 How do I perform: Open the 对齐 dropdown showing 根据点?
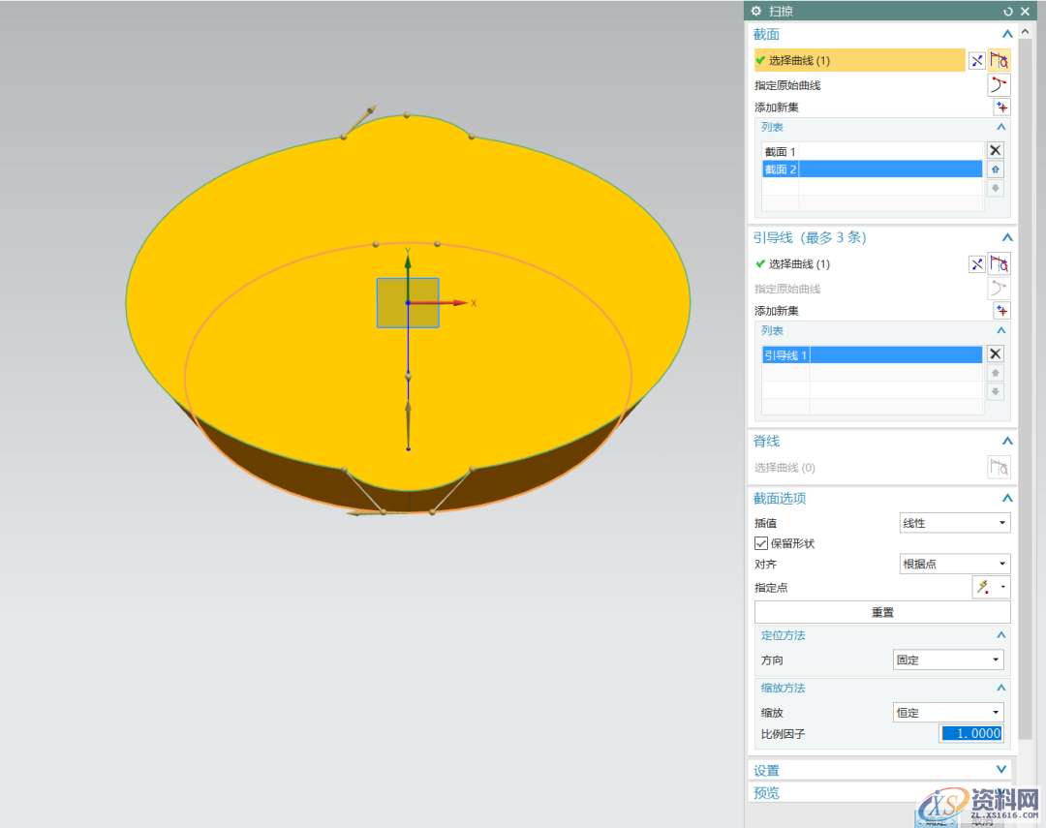tap(954, 564)
